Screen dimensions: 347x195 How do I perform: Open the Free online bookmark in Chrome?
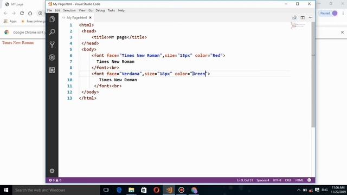click(x=33, y=21)
